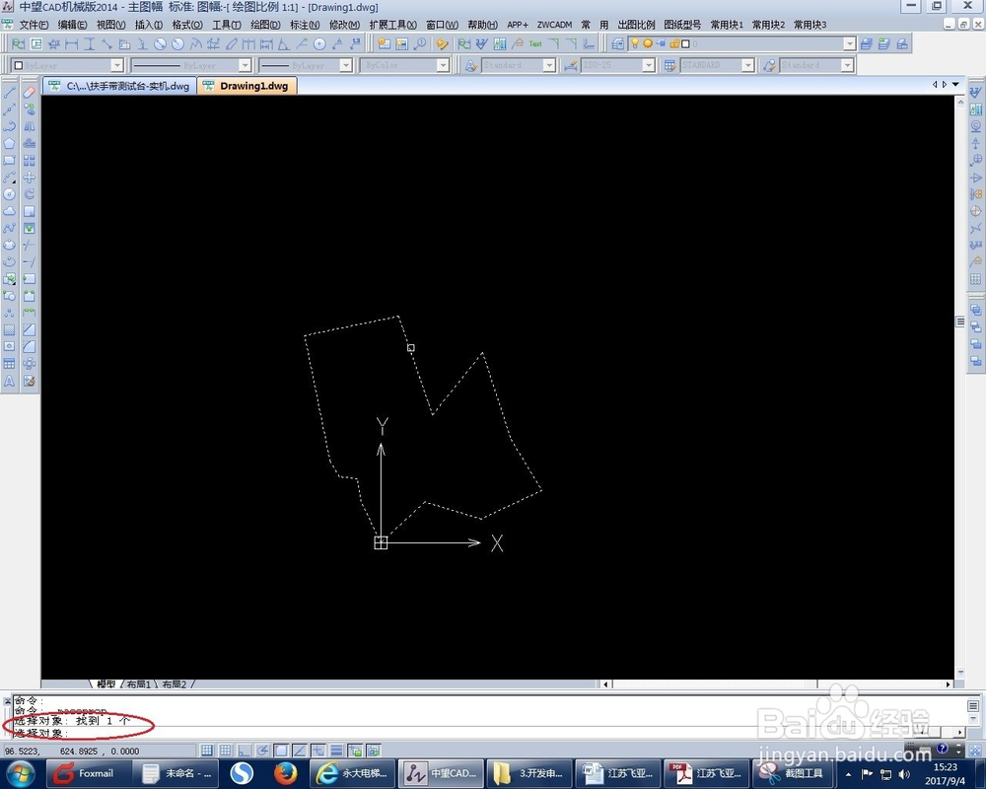Viewport: 986px width, 789px height.
Task: Open the 文件(F) menu
Action: click(x=34, y=25)
